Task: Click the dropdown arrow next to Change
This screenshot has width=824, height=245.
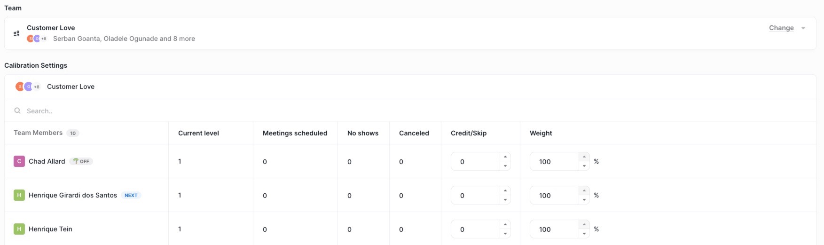Action: point(803,28)
